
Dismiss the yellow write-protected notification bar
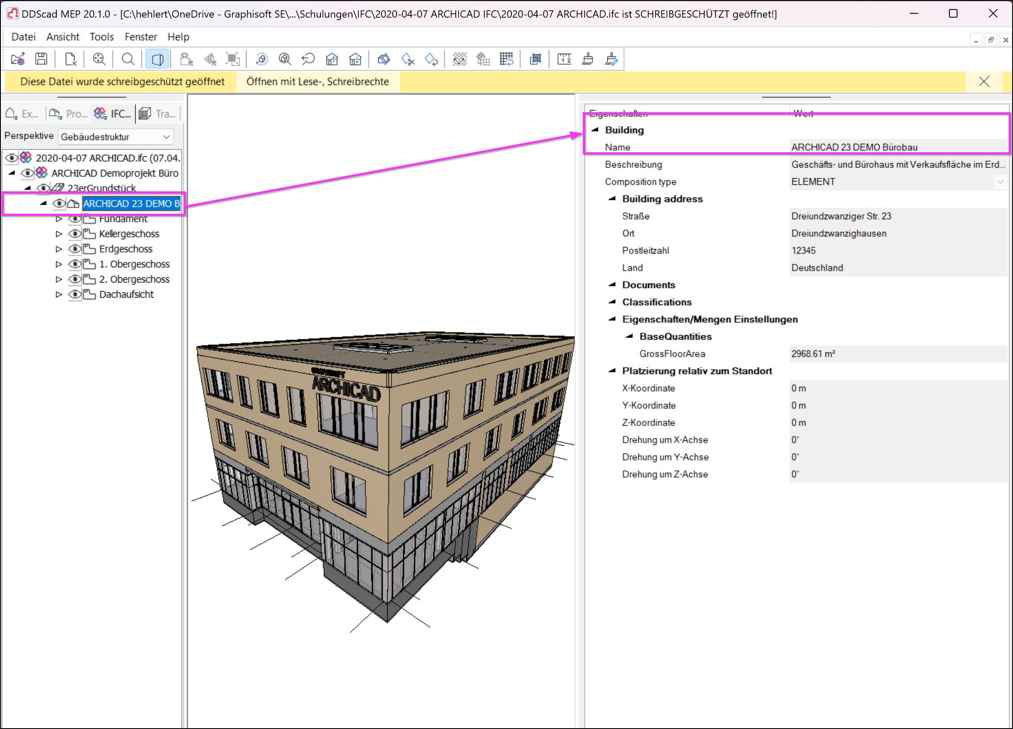click(984, 81)
